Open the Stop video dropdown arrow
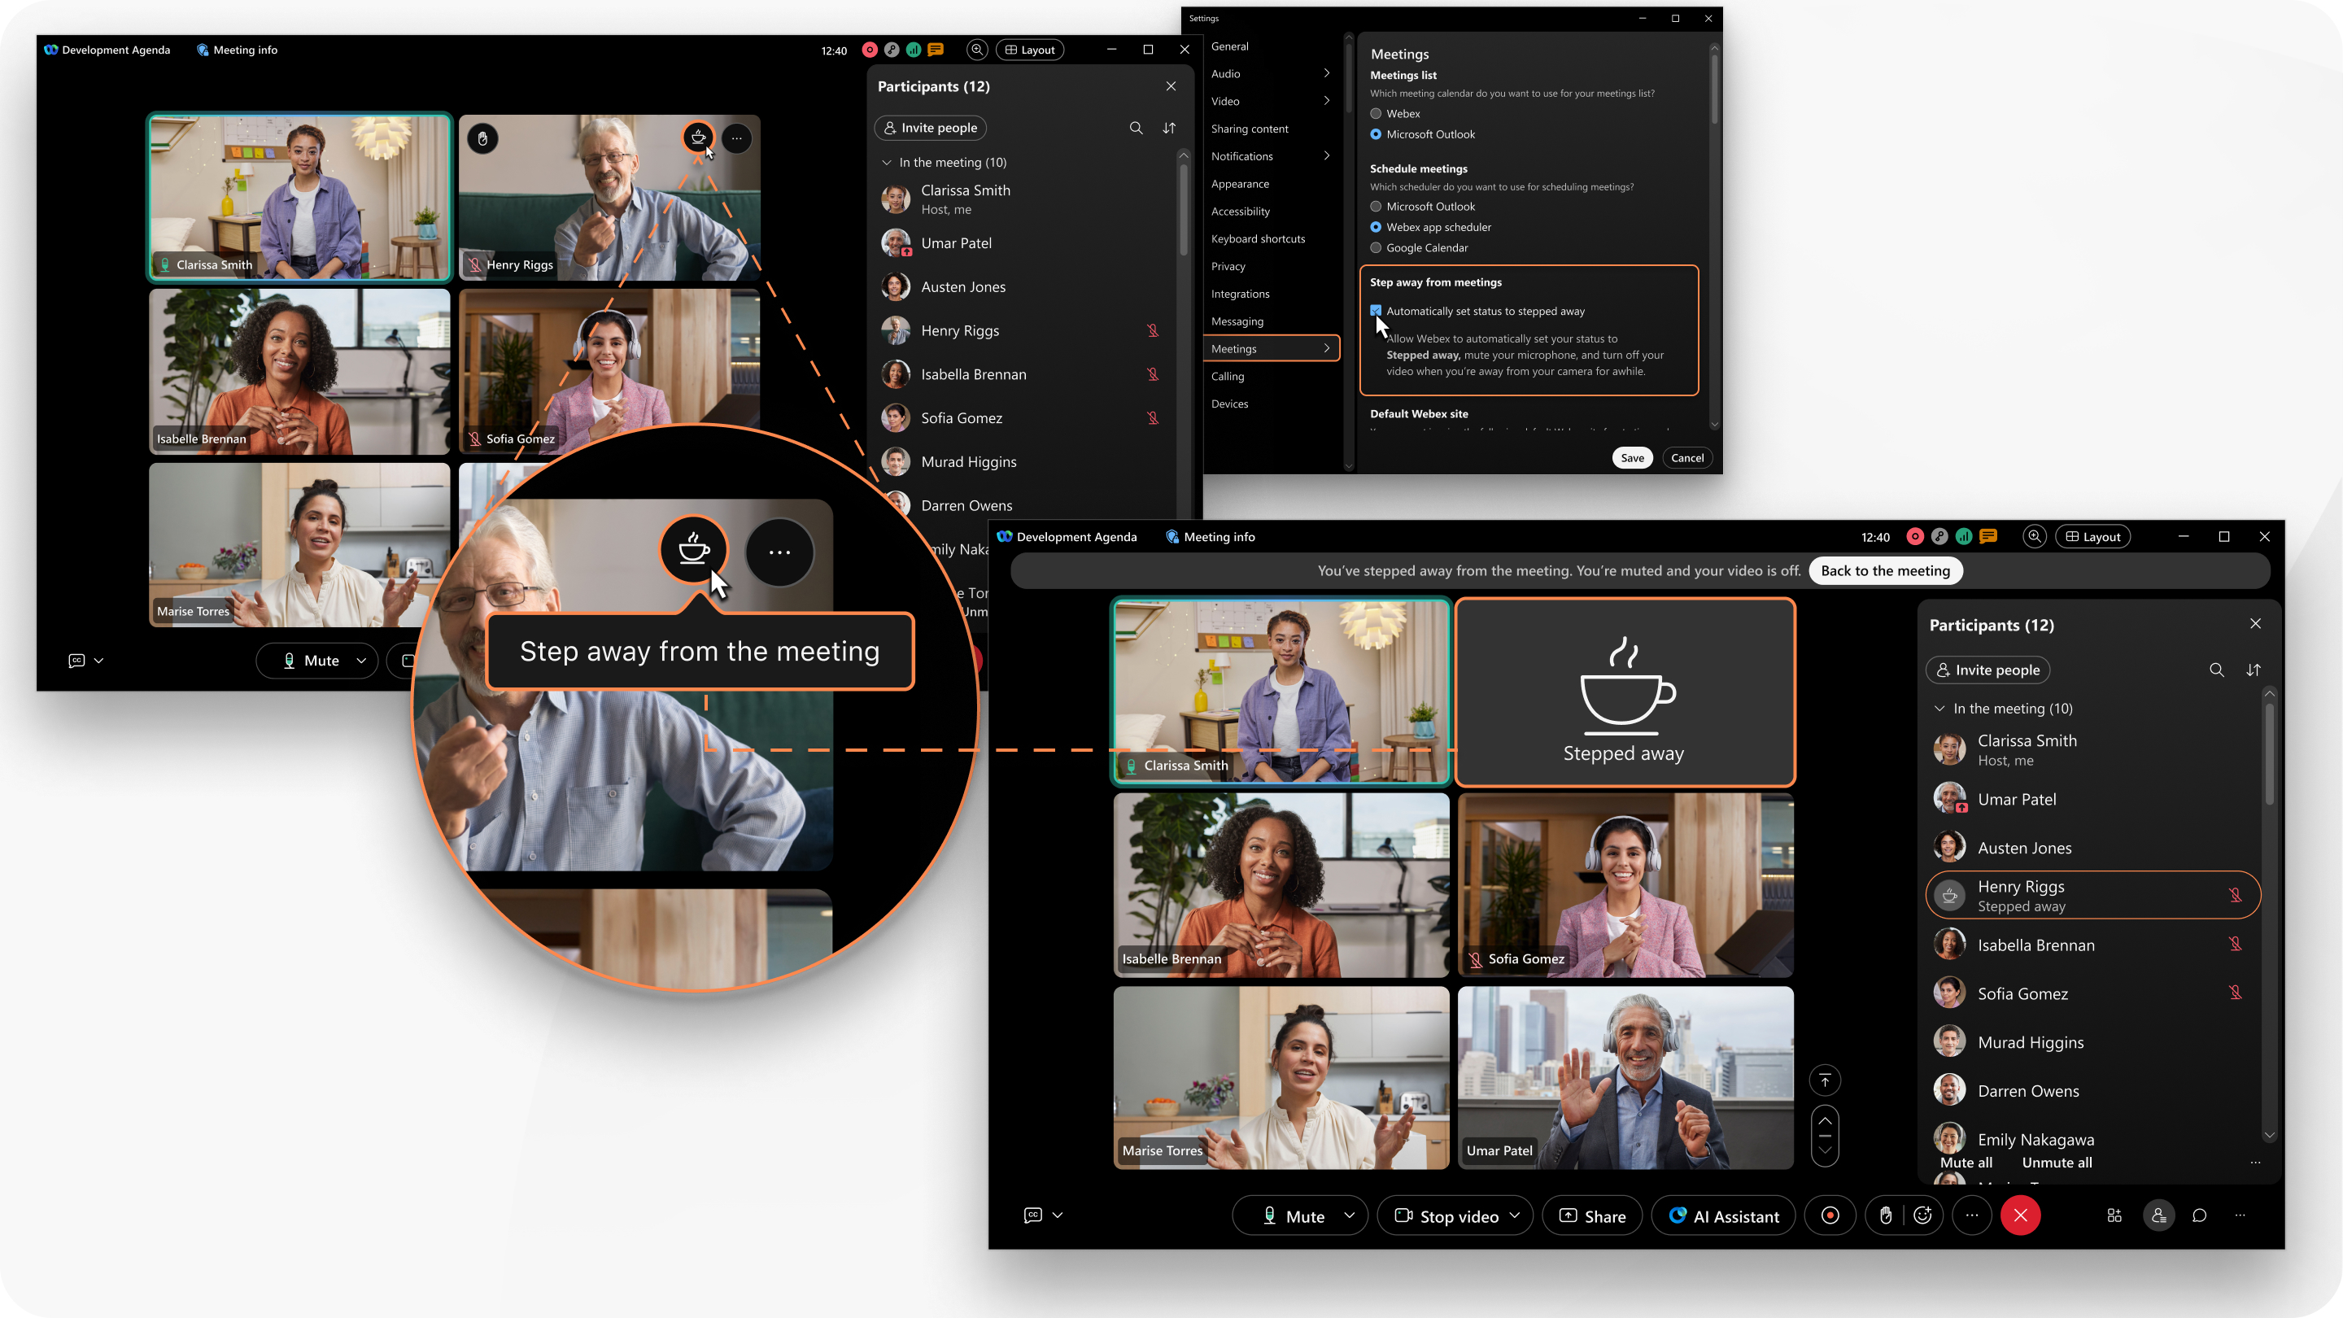Image resolution: width=2343 pixels, height=1318 pixels. click(x=1519, y=1215)
